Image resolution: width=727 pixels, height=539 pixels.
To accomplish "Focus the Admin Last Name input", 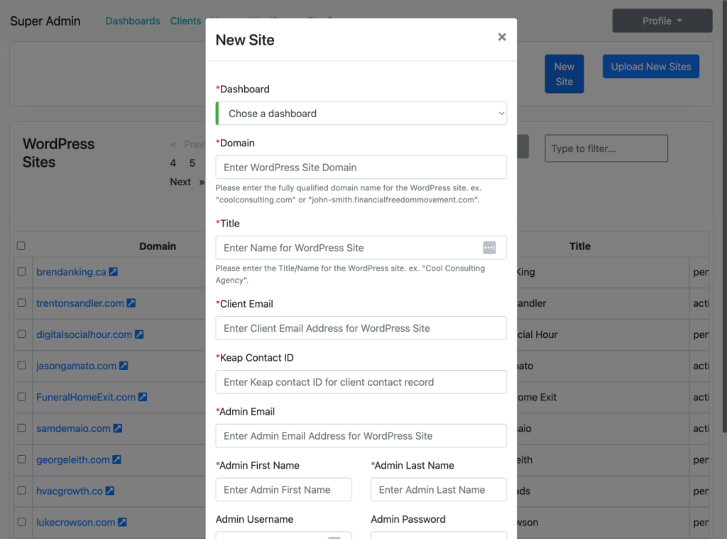I will tap(439, 489).
